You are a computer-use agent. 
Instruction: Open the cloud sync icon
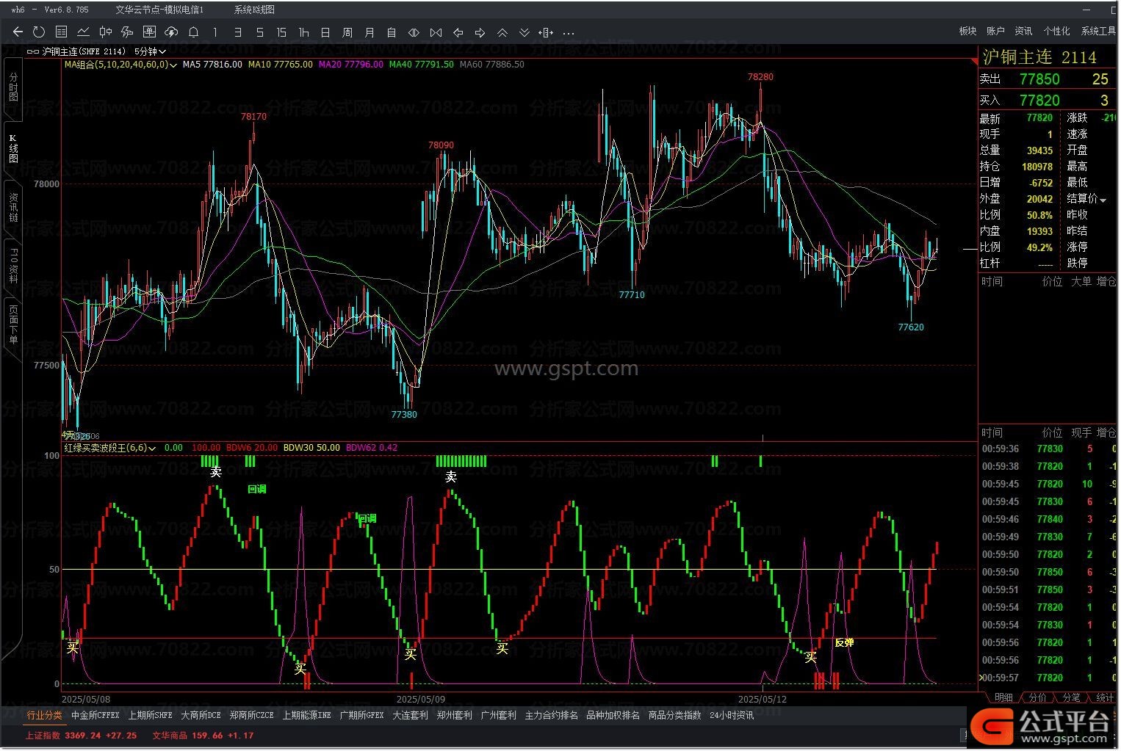tap(171, 32)
